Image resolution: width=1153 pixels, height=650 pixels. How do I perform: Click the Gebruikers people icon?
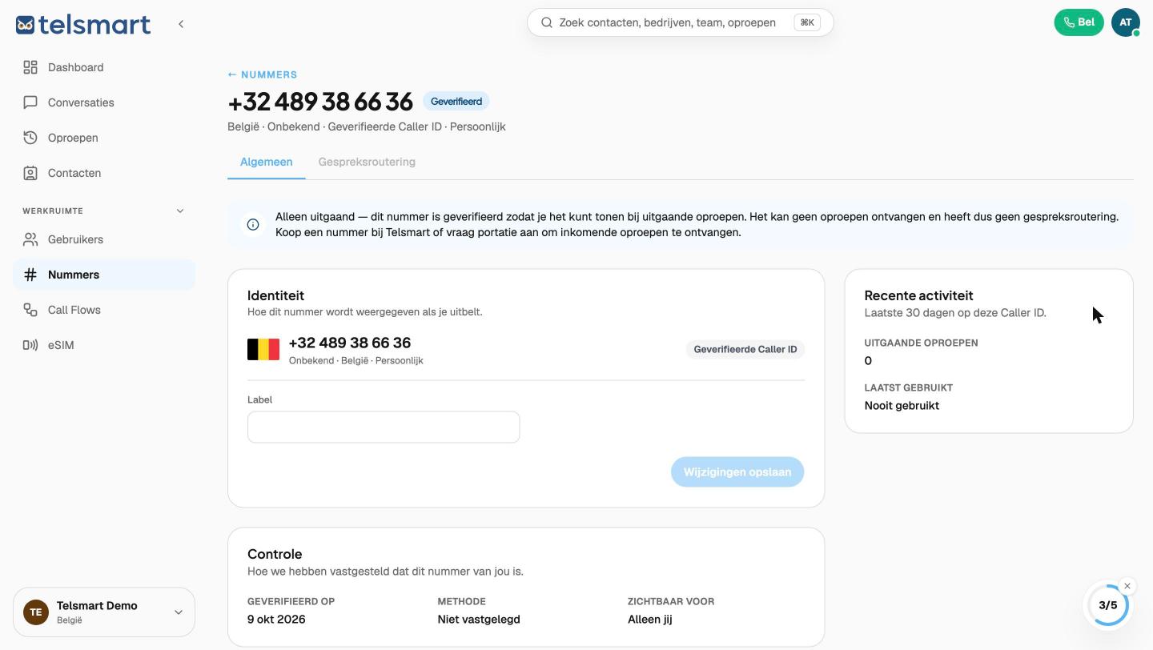(30, 239)
